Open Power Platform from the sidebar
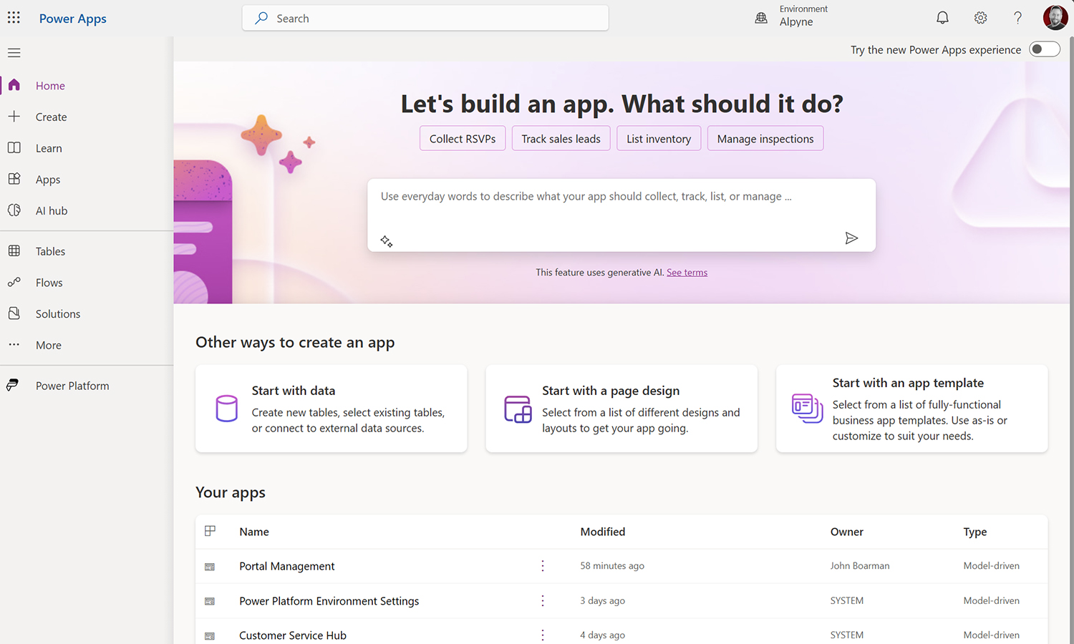 pos(72,385)
